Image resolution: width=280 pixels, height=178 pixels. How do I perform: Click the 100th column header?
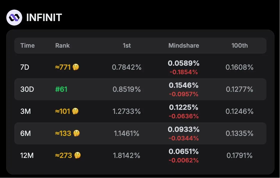click(240, 45)
